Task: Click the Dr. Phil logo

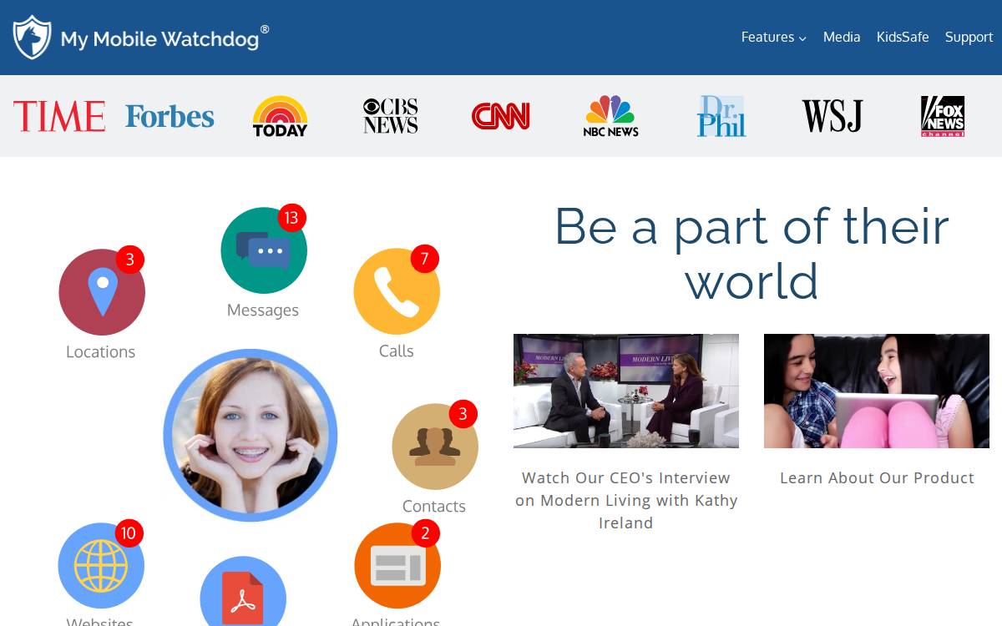Action: (x=721, y=116)
